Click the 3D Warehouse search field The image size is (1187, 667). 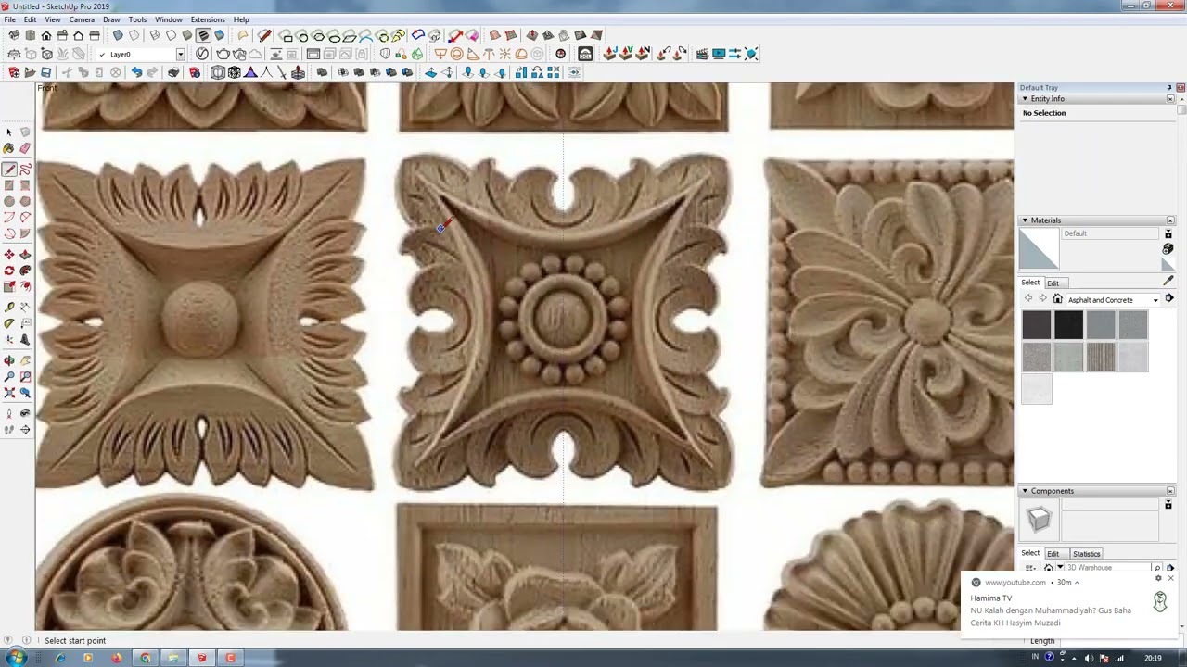coord(1107,568)
